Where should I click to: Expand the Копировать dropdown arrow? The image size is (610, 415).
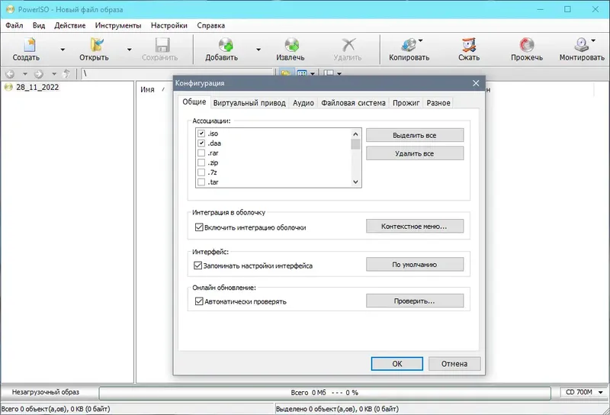[x=421, y=40]
